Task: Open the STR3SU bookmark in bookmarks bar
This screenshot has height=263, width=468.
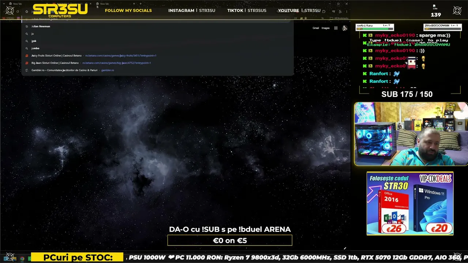Action: tap(8, 18)
